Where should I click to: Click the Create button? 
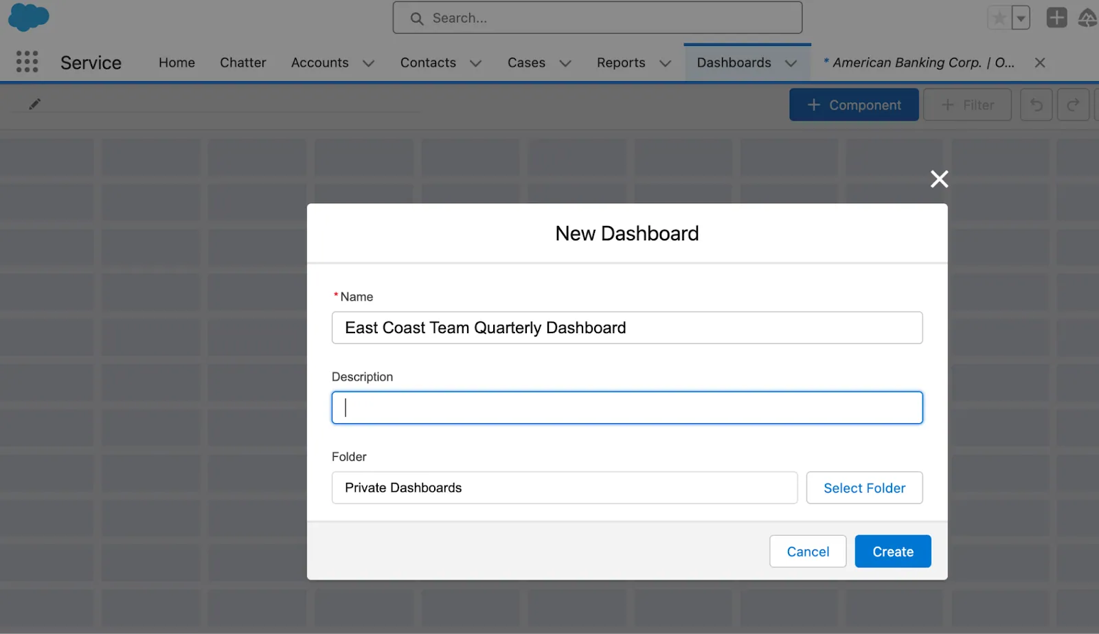pyautogui.click(x=893, y=552)
